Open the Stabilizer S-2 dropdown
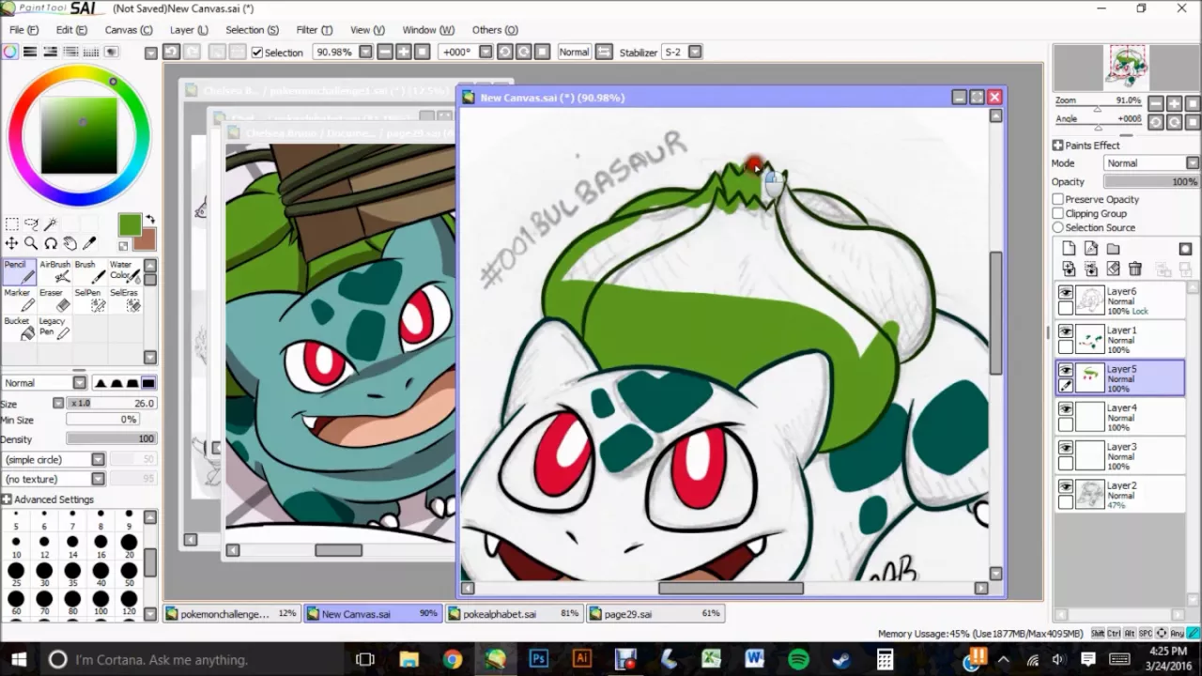This screenshot has width=1202, height=676. [x=695, y=53]
